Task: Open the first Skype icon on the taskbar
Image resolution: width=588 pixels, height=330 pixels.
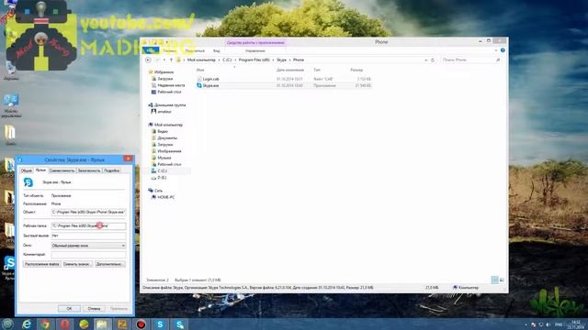Action: coord(160,324)
